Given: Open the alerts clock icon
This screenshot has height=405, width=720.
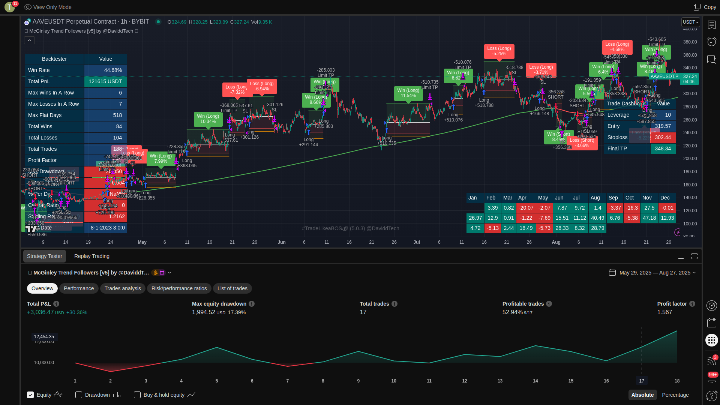Looking at the screenshot, I should (x=711, y=41).
